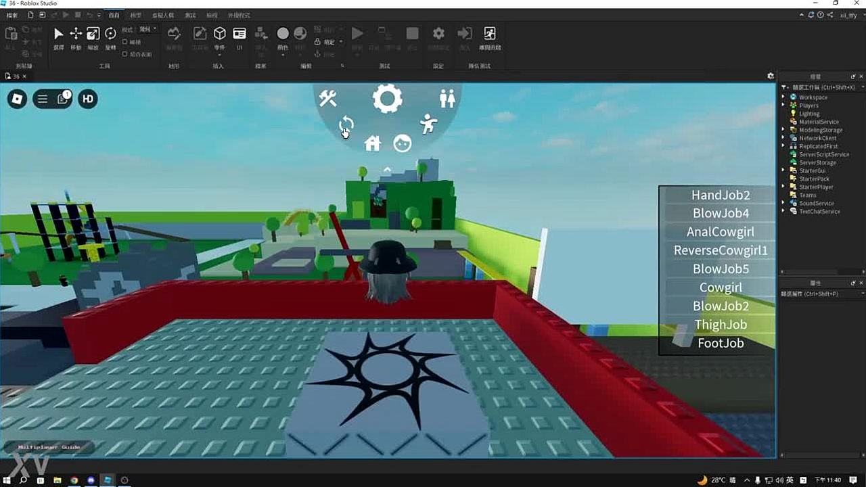Select NetworkClient in Explorer
The image size is (866, 487).
click(817, 138)
